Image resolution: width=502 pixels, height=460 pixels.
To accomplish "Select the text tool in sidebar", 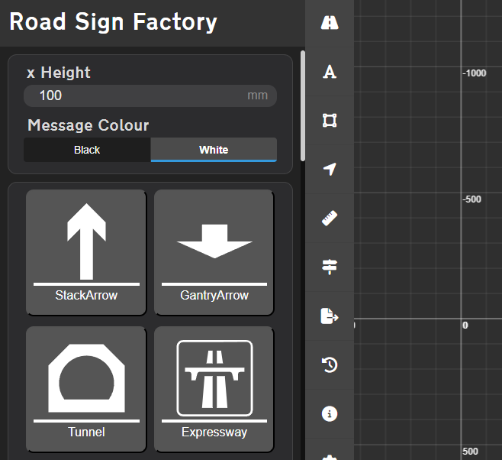I will (330, 72).
